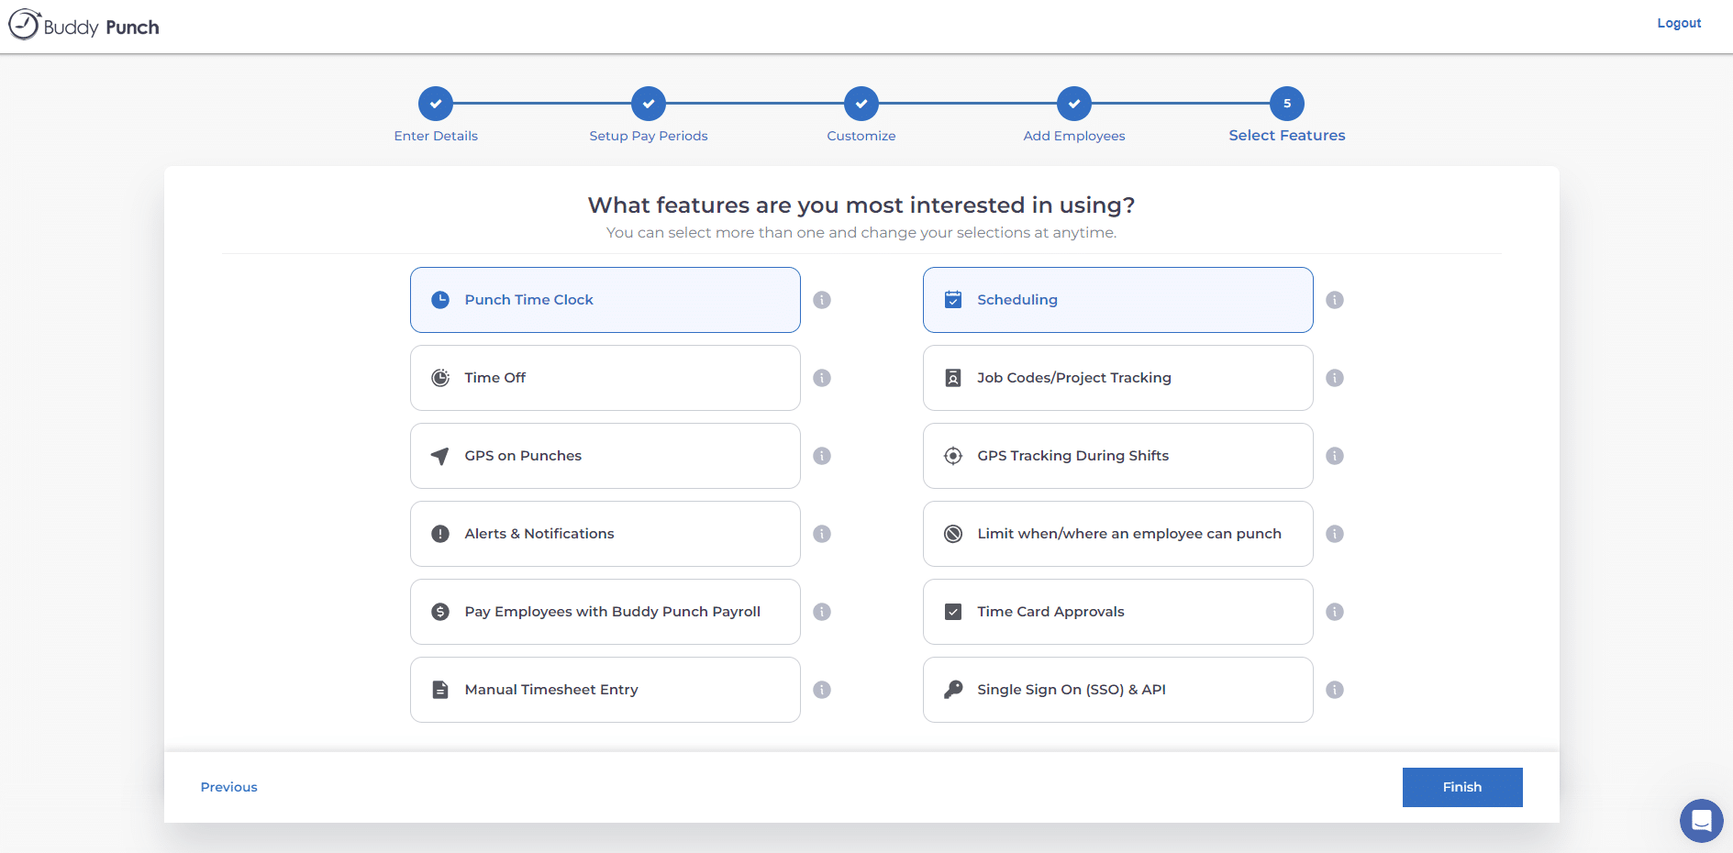This screenshot has width=1733, height=853.
Task: Open info for Single Sign On (SSO) & API
Action: 1335,690
